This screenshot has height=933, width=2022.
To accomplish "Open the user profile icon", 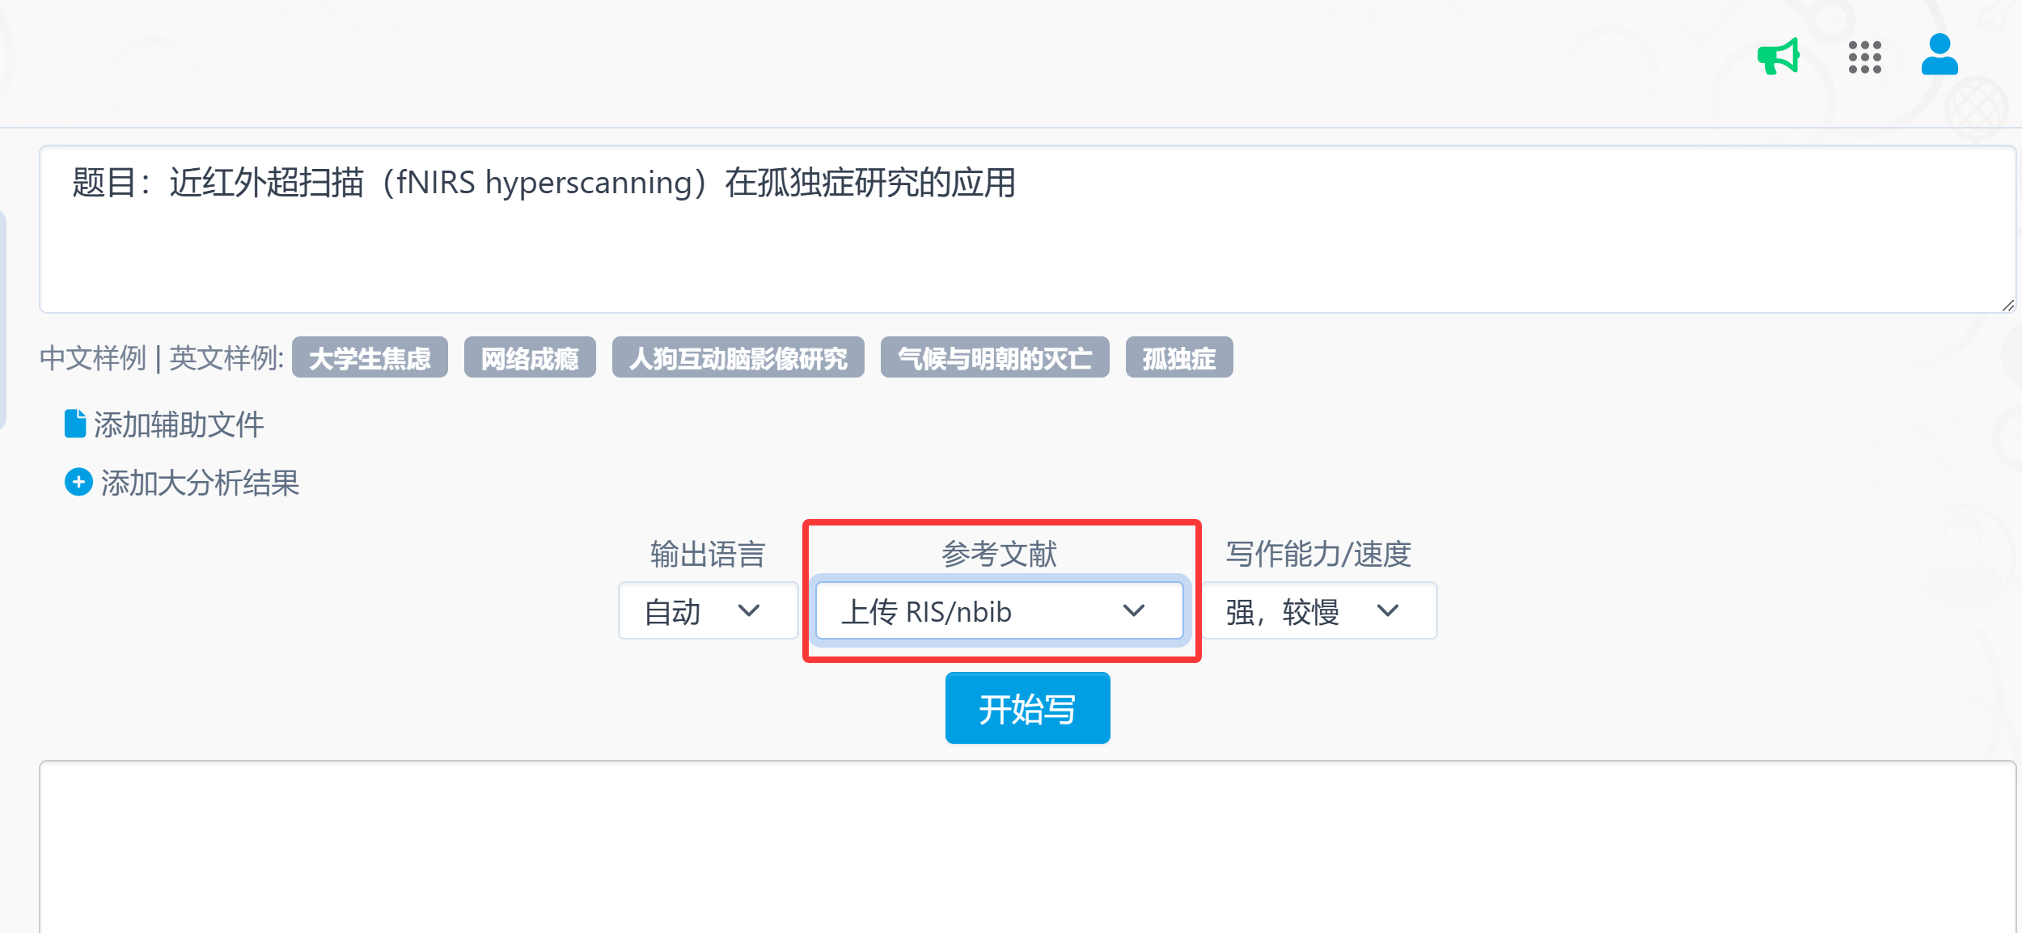I will click(1939, 55).
